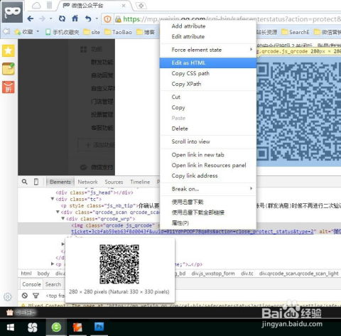Image resolution: width=341 pixels, height=336 pixels.
Task: Switch to the Console drawer tab
Action: pyautogui.click(x=31, y=284)
